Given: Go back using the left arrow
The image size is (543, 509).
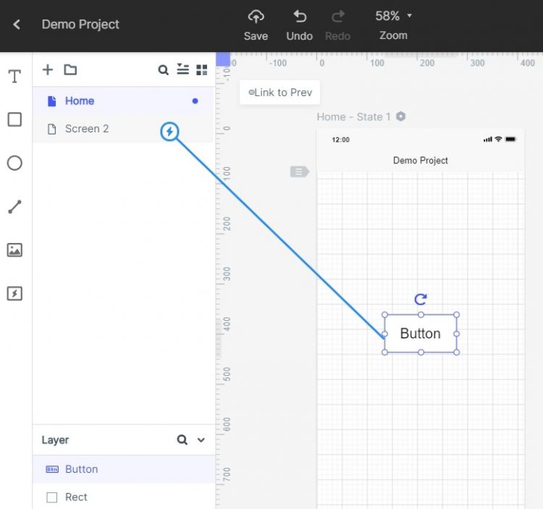Looking at the screenshot, I should (x=16, y=24).
